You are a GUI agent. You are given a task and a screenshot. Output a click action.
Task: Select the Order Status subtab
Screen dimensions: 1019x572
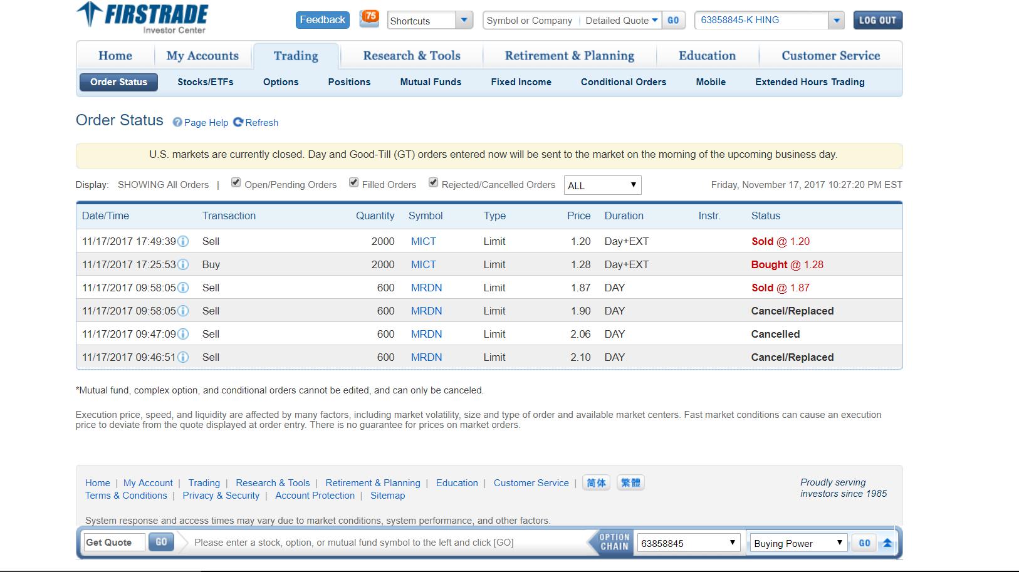[x=118, y=82]
